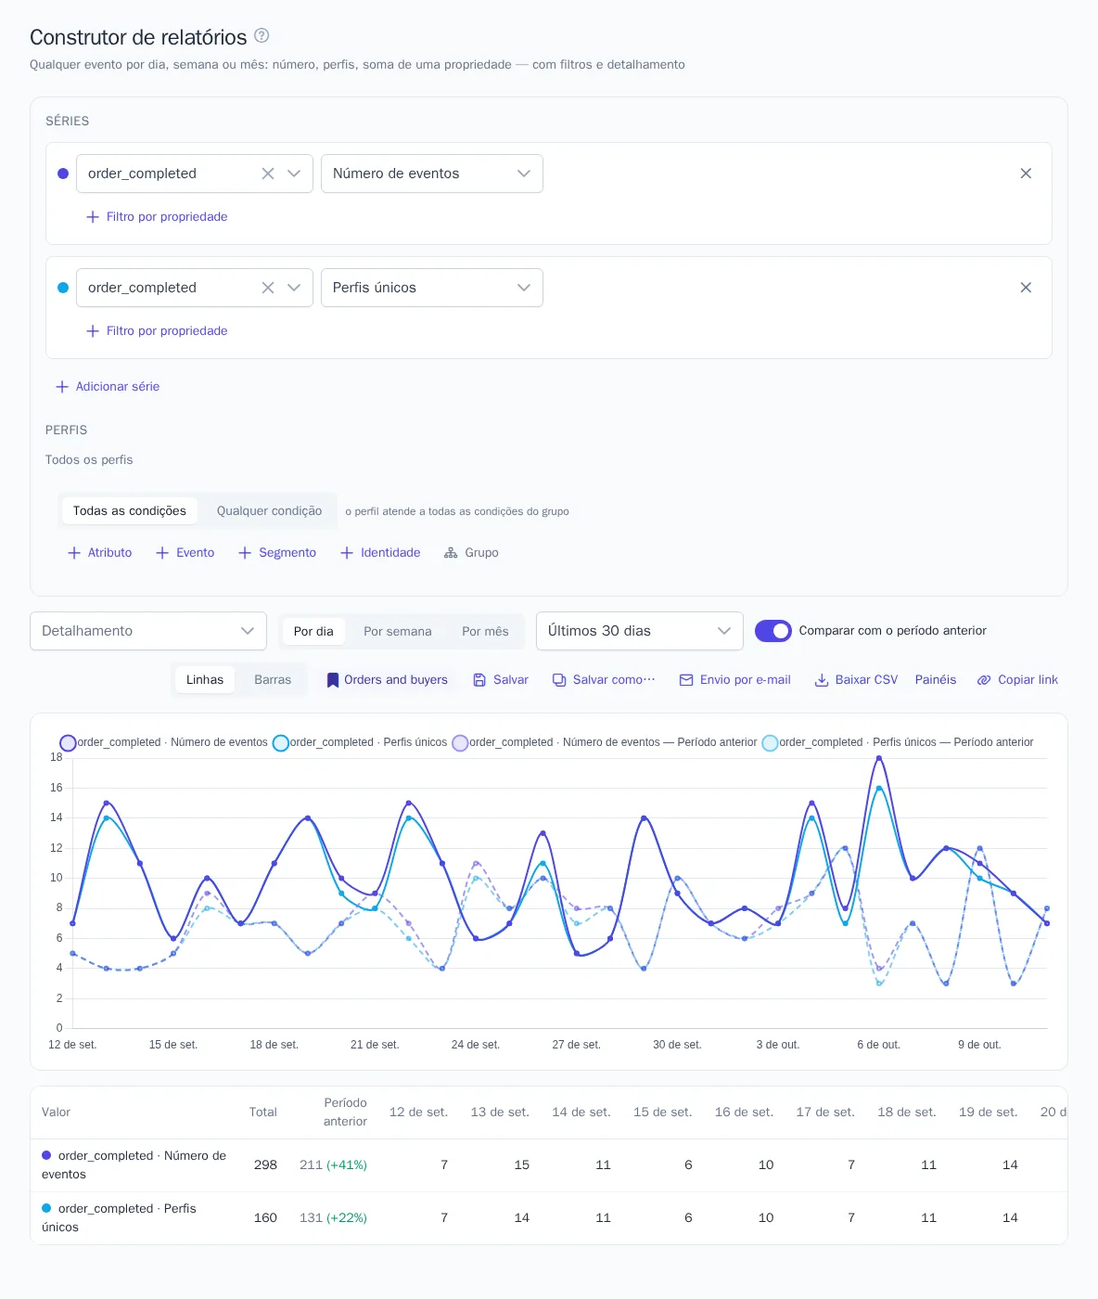Switch chart type to Barras

point(273,679)
